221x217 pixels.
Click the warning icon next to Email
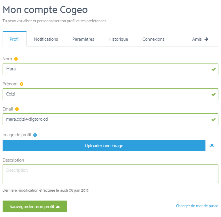coord(17,109)
